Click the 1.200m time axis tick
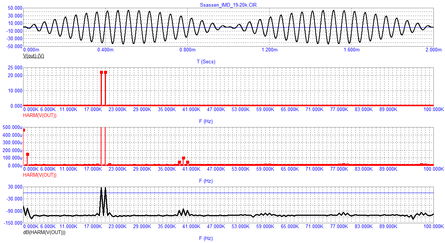This screenshot has width=445, height=243. pos(269,50)
